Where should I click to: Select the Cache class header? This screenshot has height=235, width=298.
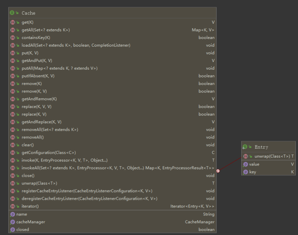click(x=28, y=13)
